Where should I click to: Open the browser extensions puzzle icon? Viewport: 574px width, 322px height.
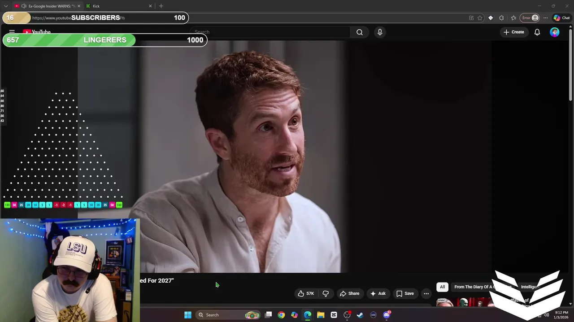pyautogui.click(x=501, y=18)
